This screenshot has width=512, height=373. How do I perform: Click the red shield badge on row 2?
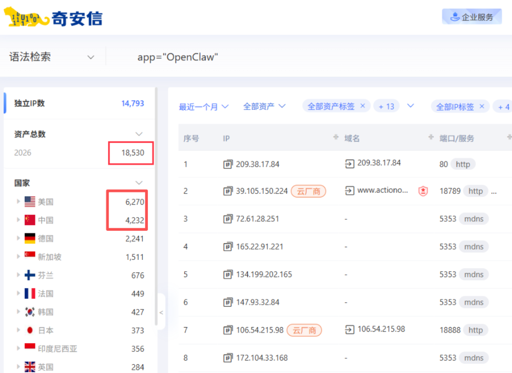coord(424,190)
